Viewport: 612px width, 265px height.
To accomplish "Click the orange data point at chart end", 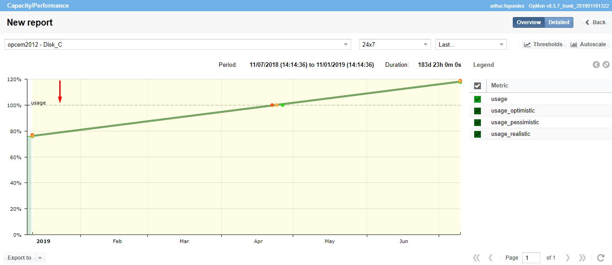I will pos(460,81).
